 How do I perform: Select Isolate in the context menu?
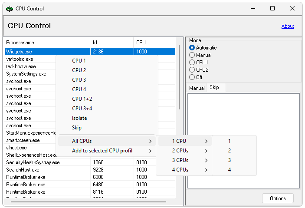coord(79,118)
